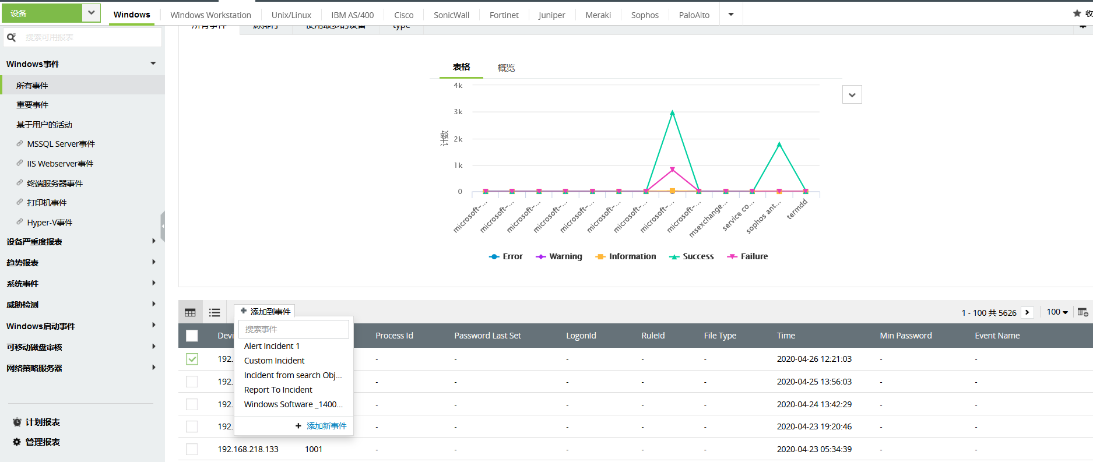Click the search reports magnifier icon
The width and height of the screenshot is (1093, 462).
(11, 37)
